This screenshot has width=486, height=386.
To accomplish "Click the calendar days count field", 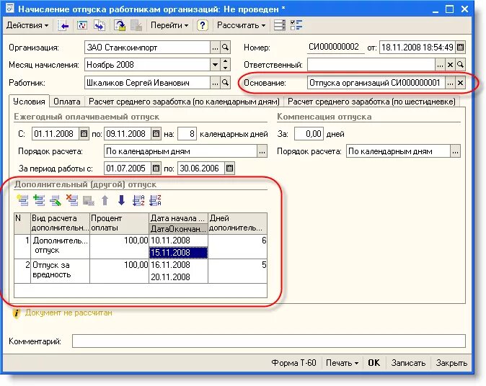I will [x=187, y=134].
